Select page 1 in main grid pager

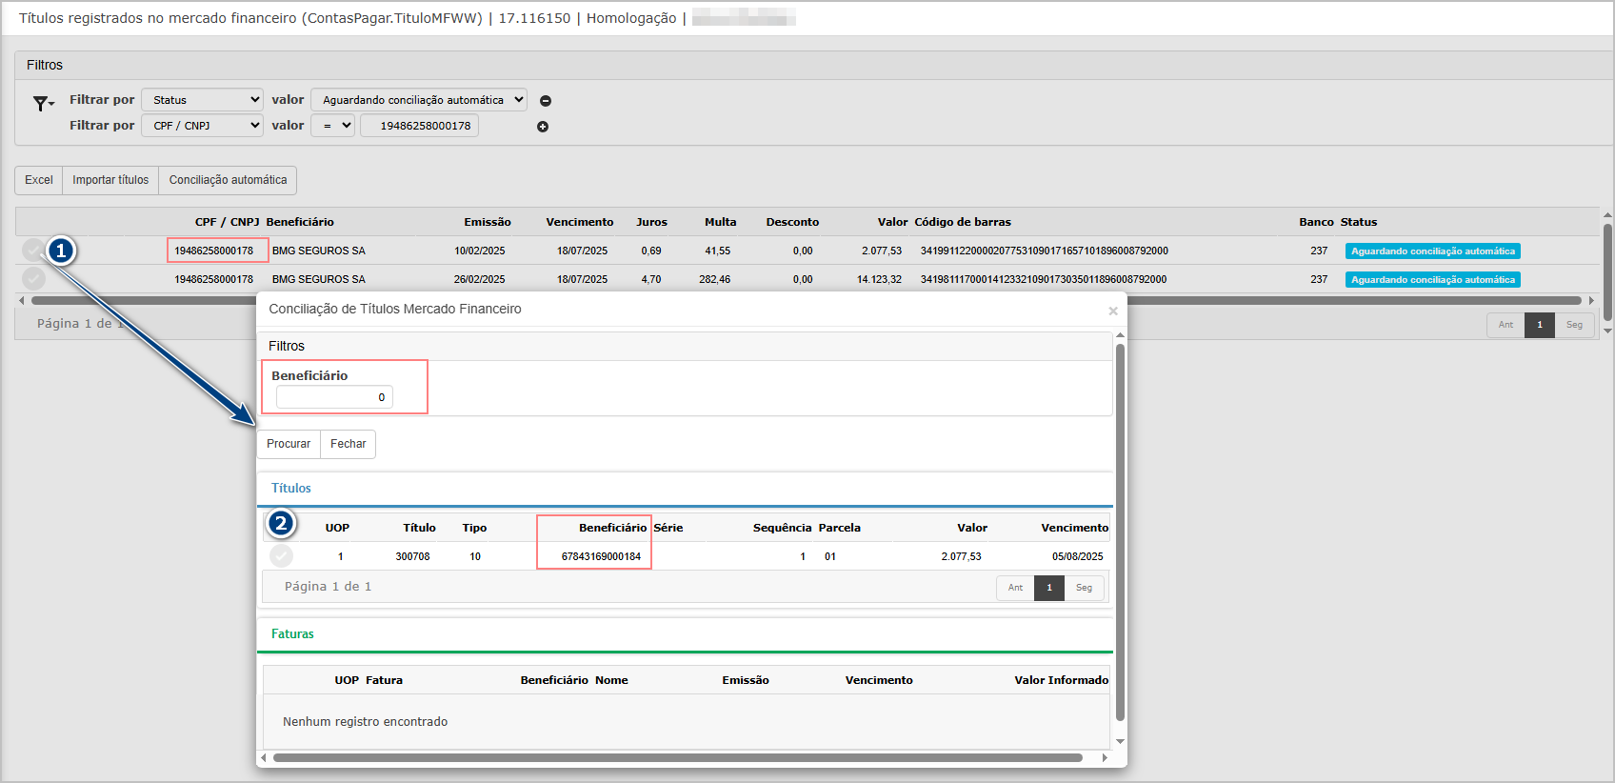(1540, 325)
